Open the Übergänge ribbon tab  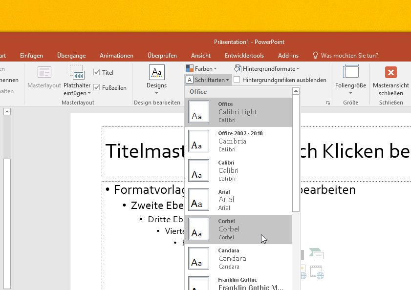(71, 56)
